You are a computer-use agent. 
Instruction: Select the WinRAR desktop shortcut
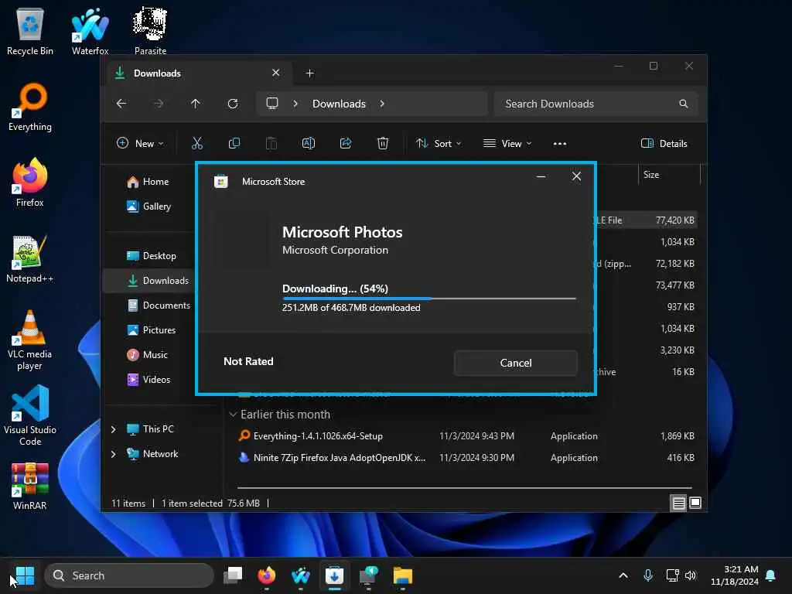click(x=30, y=486)
